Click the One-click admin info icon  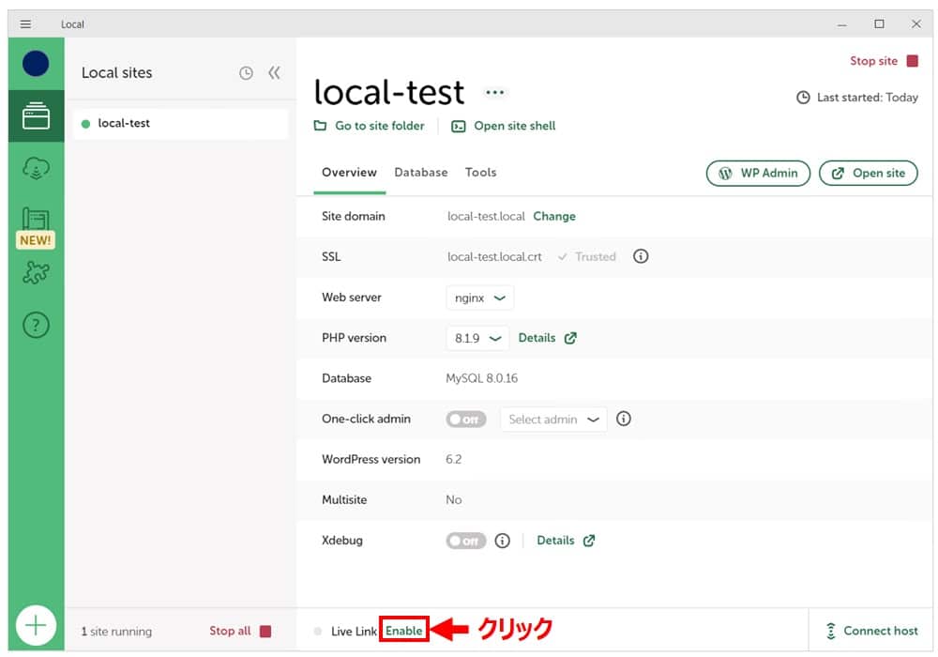(x=624, y=419)
